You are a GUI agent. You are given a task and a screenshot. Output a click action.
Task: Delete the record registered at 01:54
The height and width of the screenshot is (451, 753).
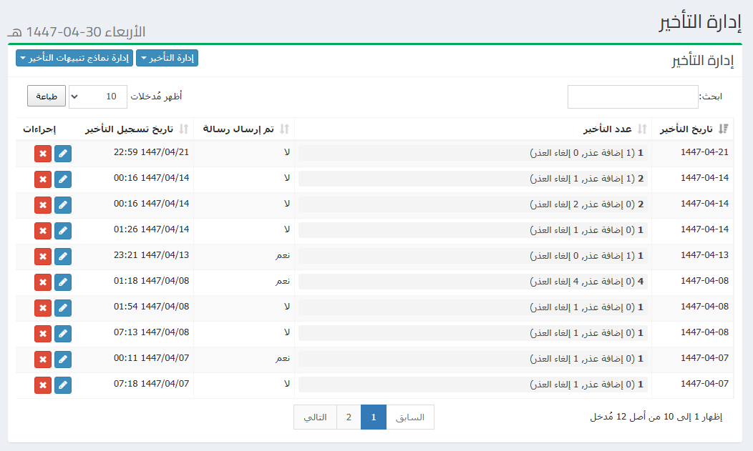[42, 308]
